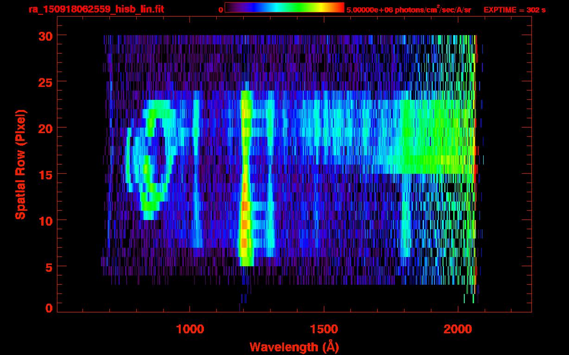Click the x-axis tick label 1500
The width and height of the screenshot is (569, 355).
point(324,329)
